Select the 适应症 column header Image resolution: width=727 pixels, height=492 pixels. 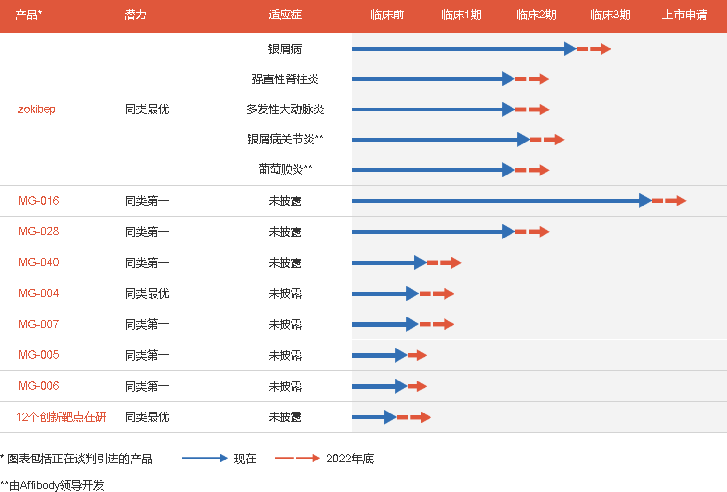[x=285, y=15]
